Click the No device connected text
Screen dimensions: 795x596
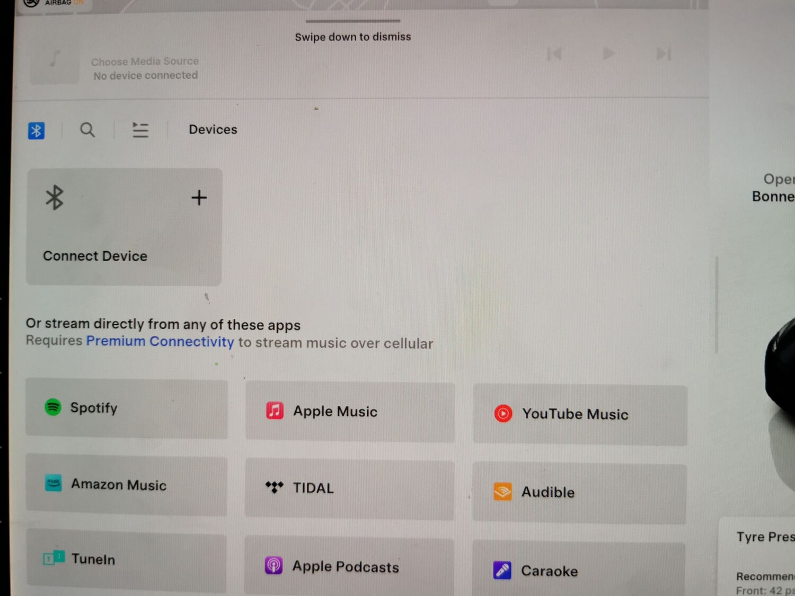tap(146, 76)
